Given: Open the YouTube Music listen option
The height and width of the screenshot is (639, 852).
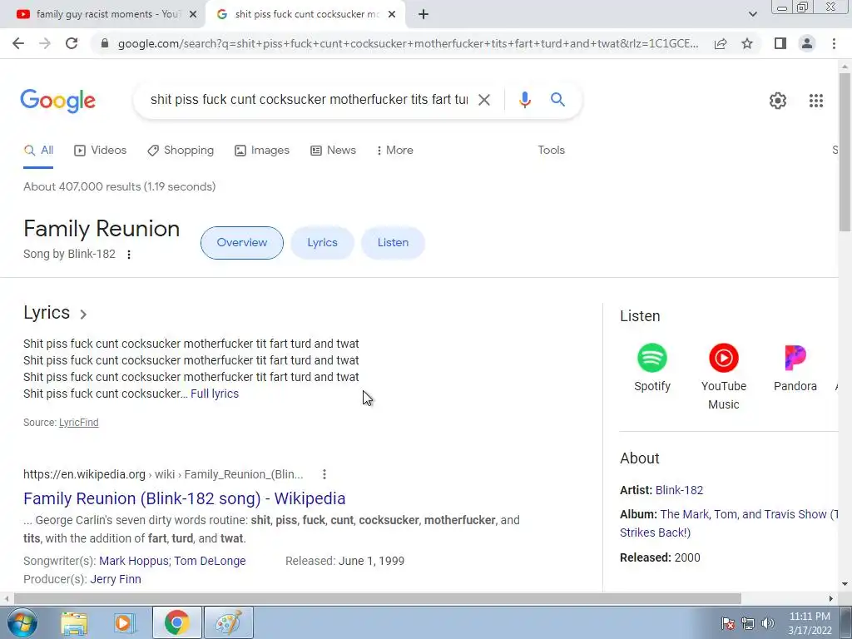Looking at the screenshot, I should point(723,377).
